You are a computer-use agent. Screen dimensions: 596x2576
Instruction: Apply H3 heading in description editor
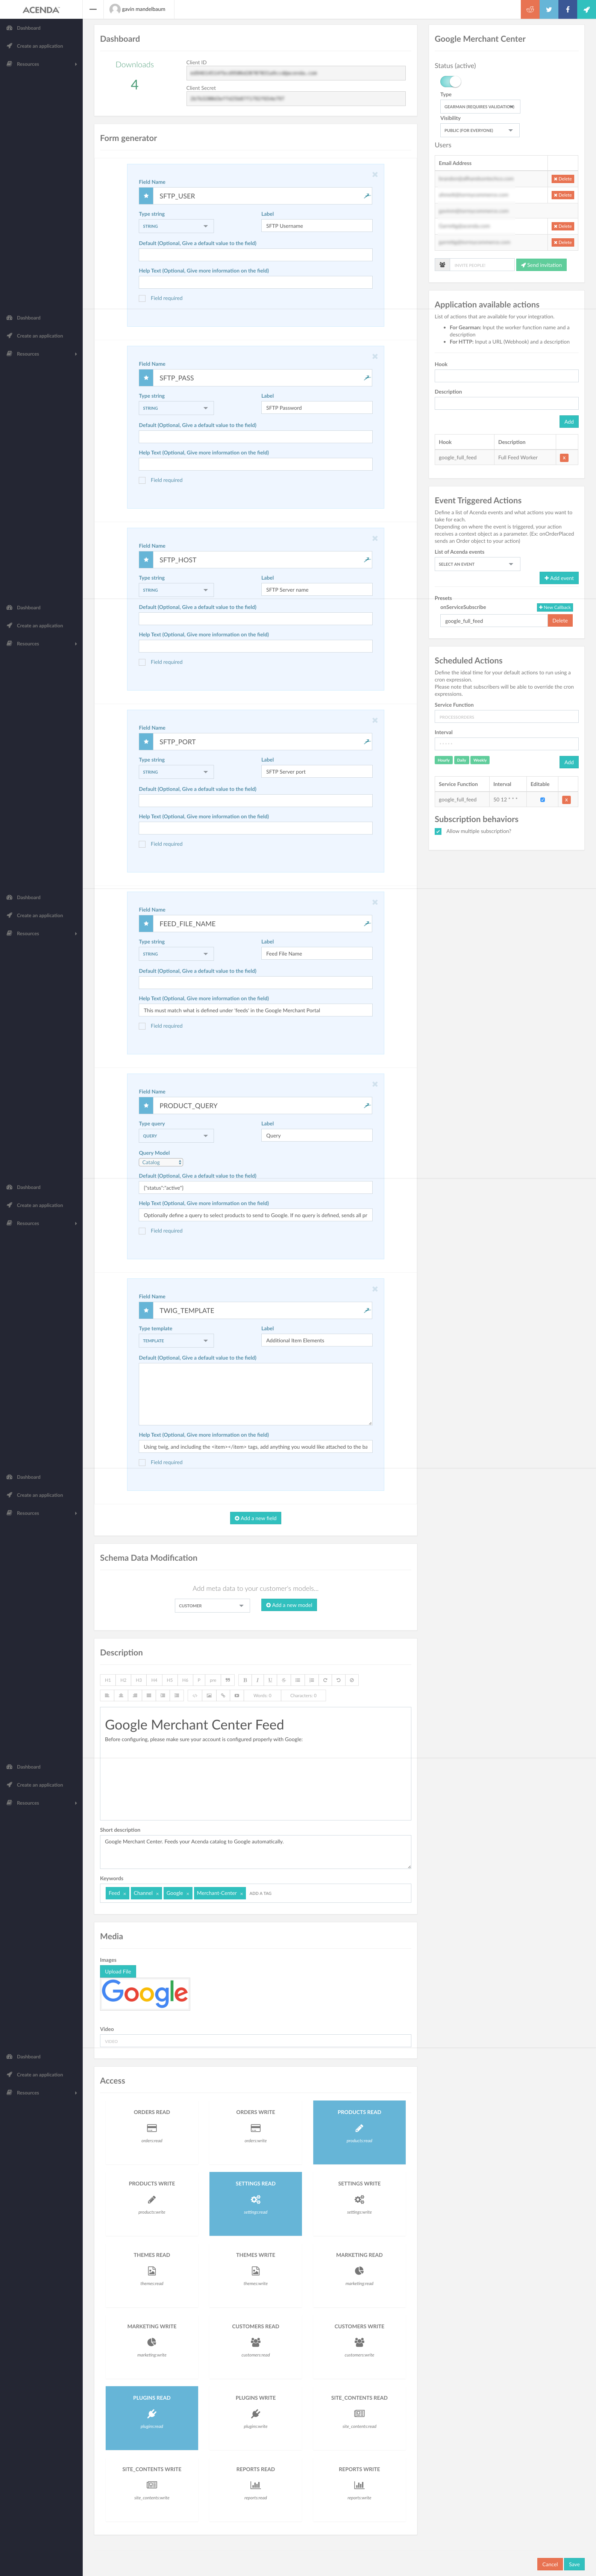(x=139, y=1680)
